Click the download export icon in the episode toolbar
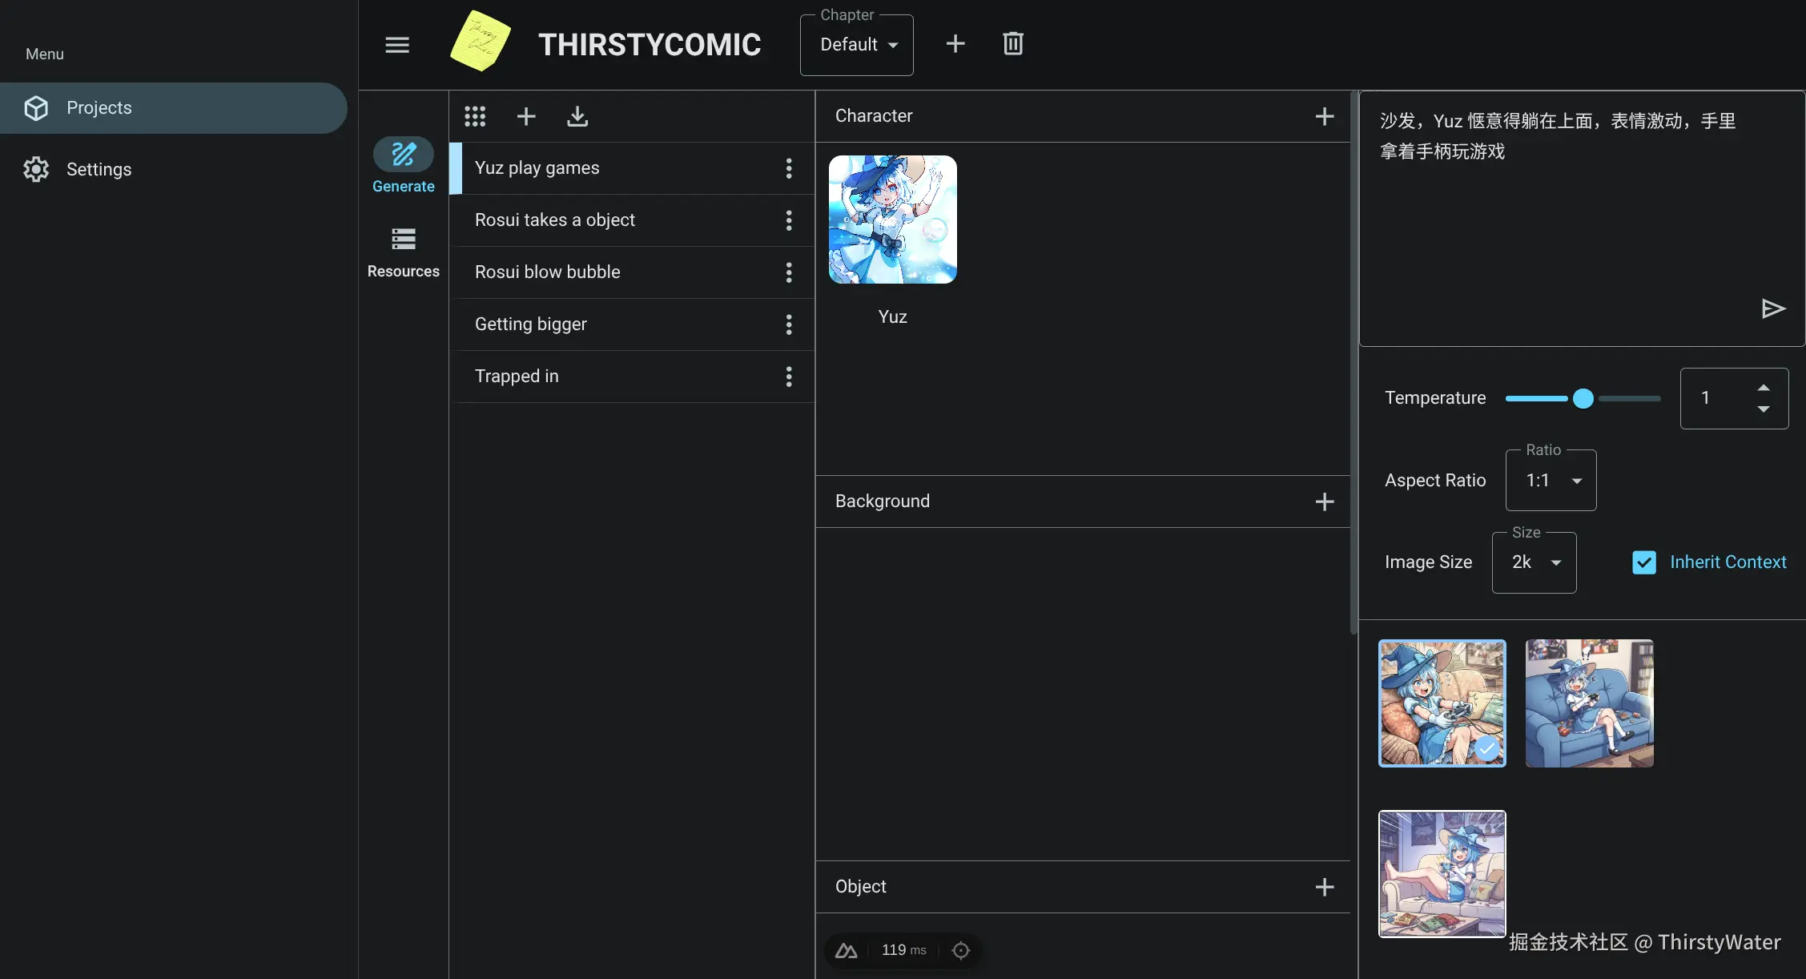 [577, 116]
